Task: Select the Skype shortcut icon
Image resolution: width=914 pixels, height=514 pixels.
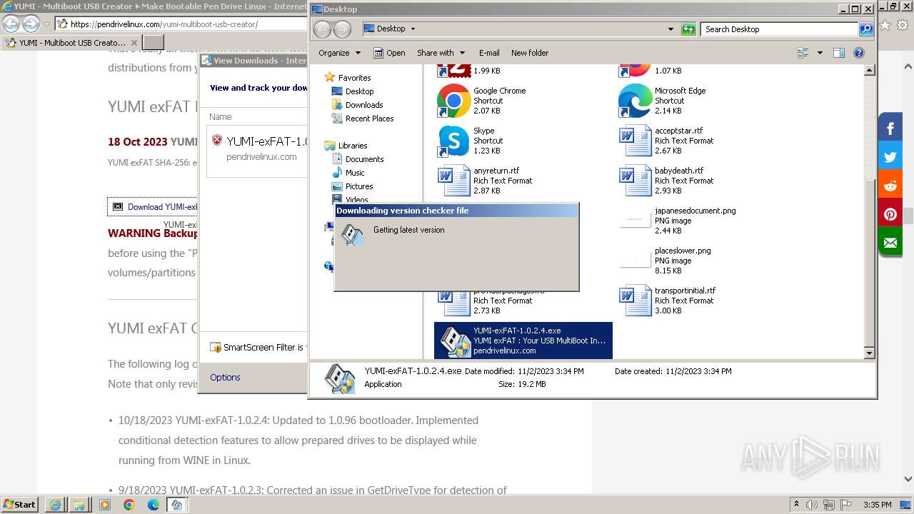Action: click(453, 141)
